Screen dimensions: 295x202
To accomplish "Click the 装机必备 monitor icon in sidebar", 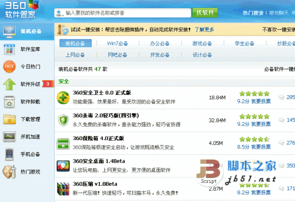I will [x=9, y=31].
